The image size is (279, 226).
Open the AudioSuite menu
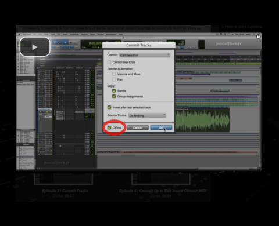74,34
